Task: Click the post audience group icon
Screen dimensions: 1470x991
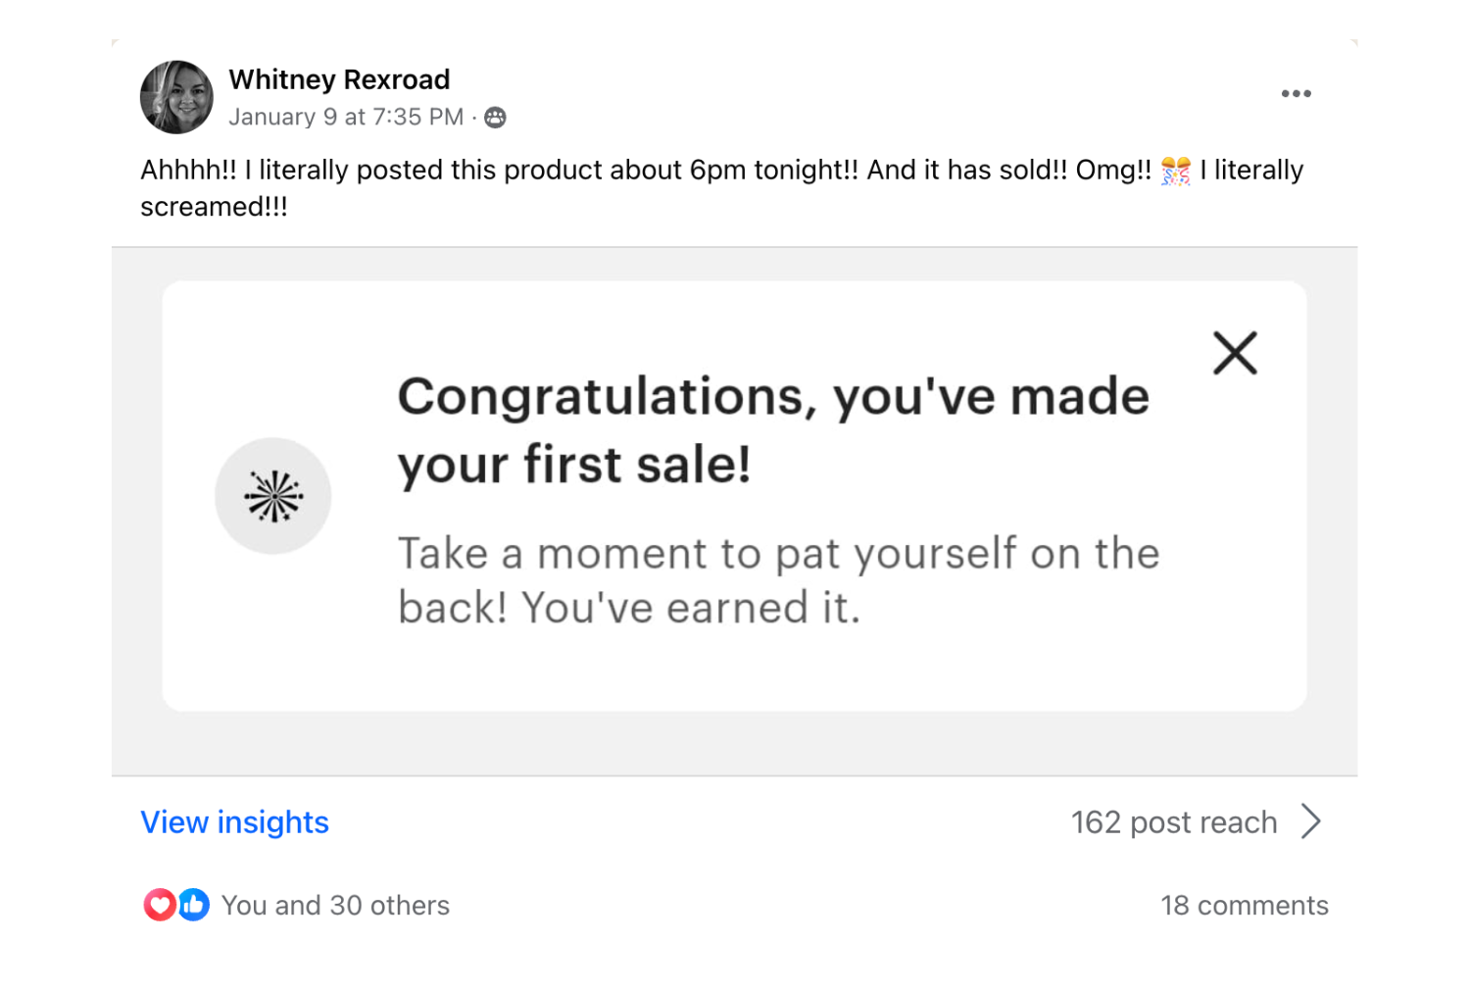Action: pyautogui.click(x=496, y=118)
